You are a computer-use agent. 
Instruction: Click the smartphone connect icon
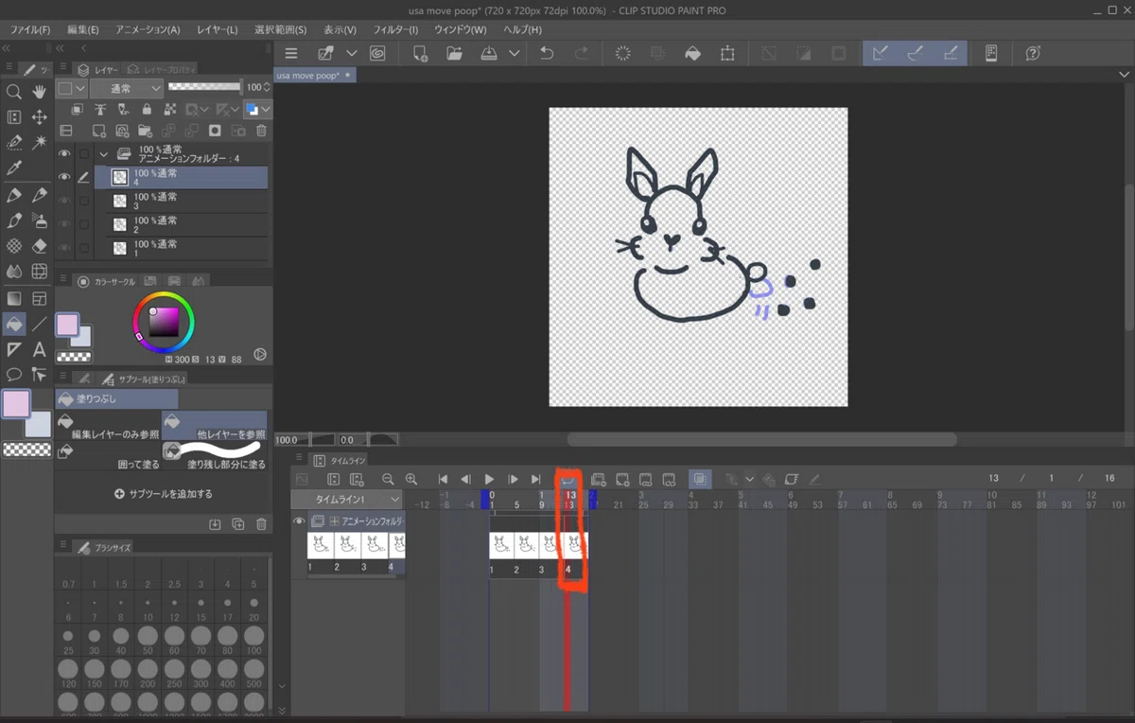tap(992, 54)
